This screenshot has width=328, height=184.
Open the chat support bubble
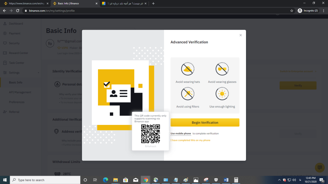(x=320, y=167)
